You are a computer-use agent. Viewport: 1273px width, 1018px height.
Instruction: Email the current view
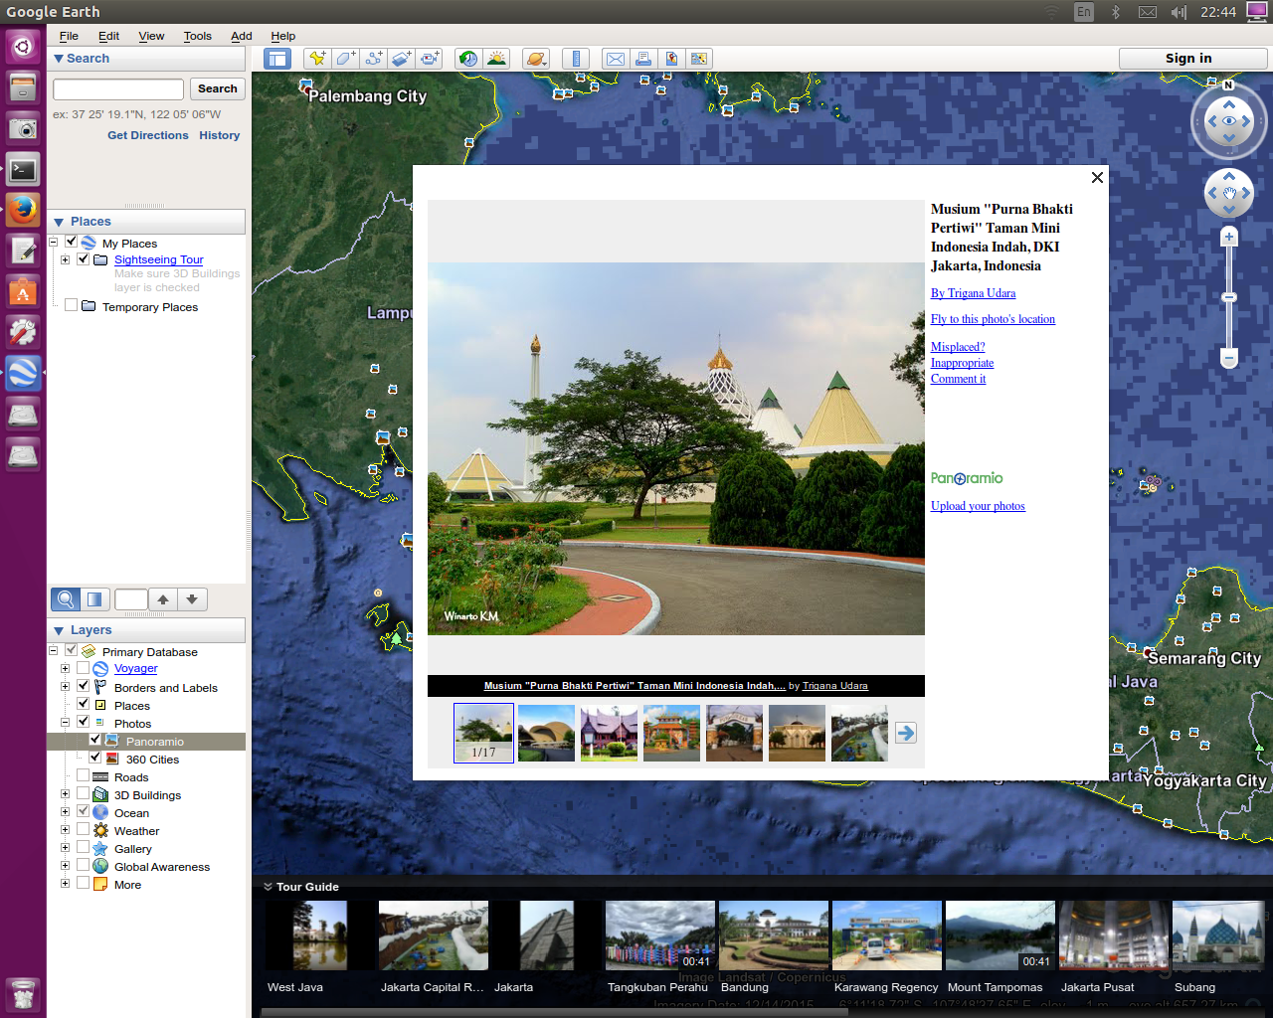616,59
